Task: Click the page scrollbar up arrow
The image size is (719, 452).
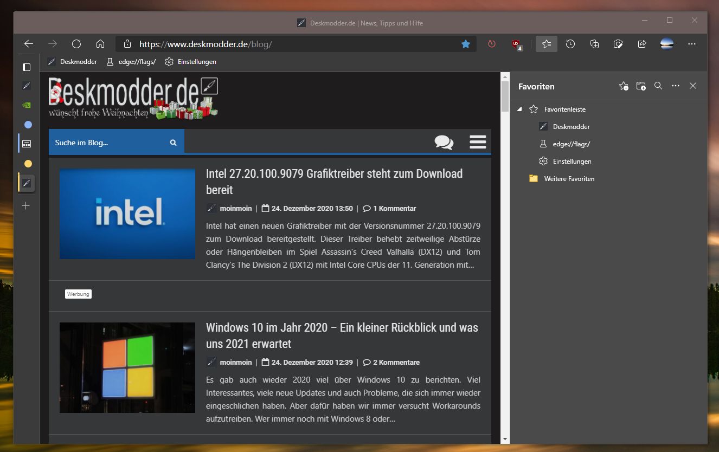Action: [505, 77]
